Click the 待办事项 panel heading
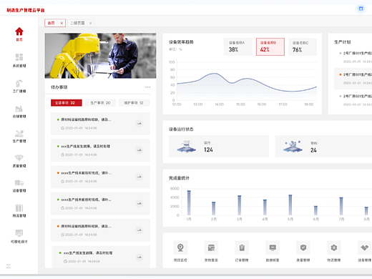Viewport: 372px width, 279px height. (x=59, y=87)
